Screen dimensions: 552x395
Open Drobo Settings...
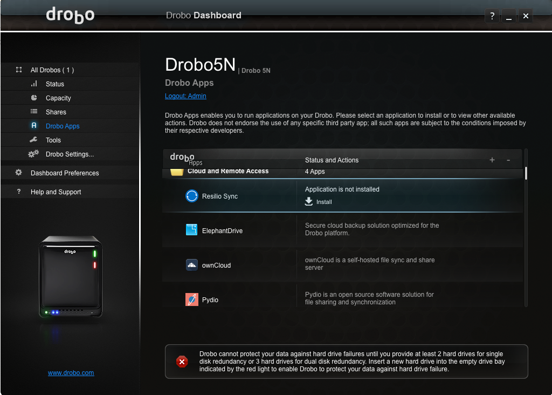70,154
